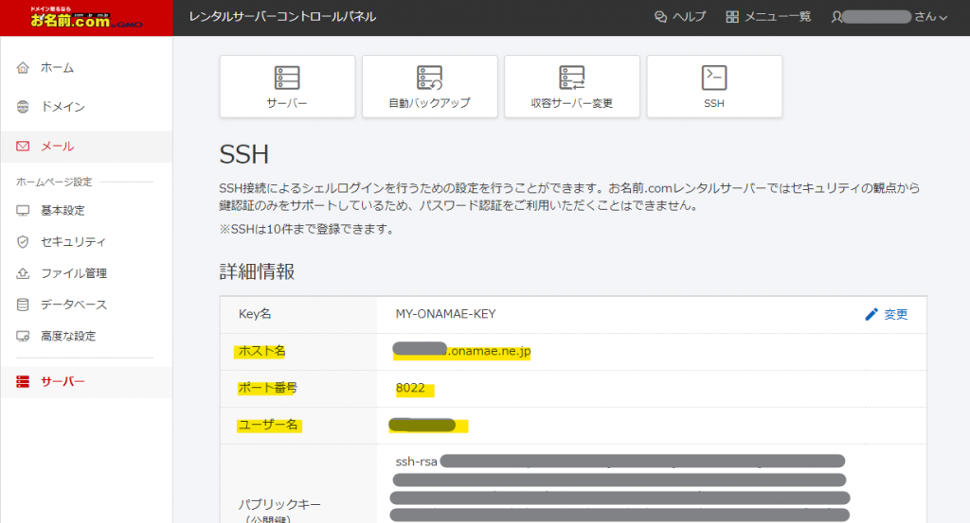Open the Automatic Backup (自動バックアップ) card
The width and height of the screenshot is (970, 523).
(429, 86)
